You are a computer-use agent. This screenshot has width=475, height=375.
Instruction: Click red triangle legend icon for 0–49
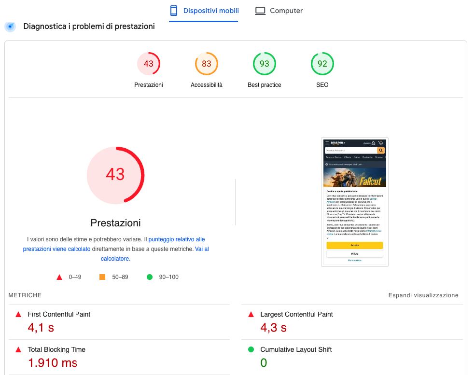tap(59, 277)
